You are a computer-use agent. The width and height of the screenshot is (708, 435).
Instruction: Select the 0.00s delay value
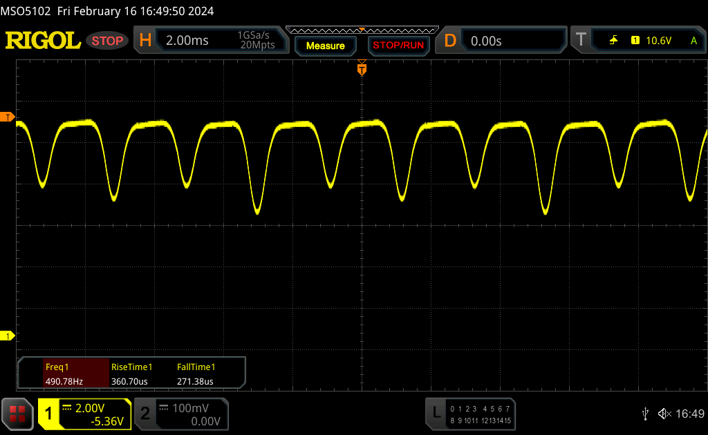pyautogui.click(x=486, y=41)
